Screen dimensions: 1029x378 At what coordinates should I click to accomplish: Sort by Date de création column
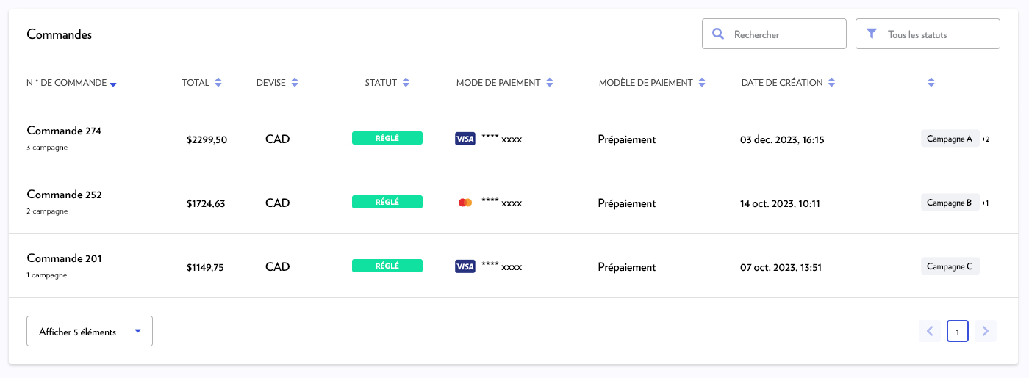[x=831, y=83]
